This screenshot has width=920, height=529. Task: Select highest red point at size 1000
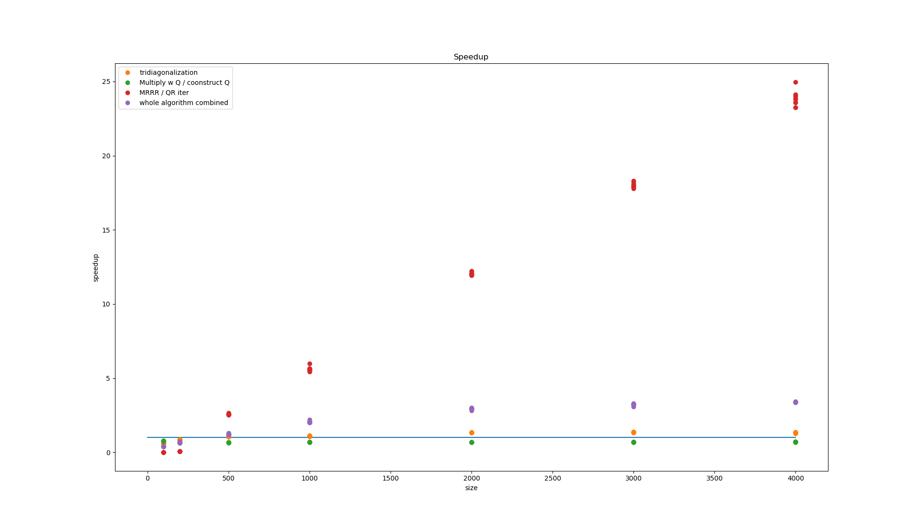pyautogui.click(x=310, y=364)
